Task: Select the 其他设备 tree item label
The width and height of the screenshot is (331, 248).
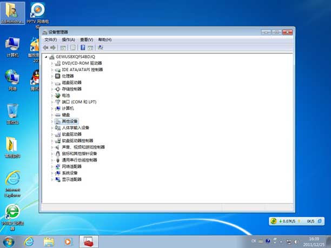Action: (70, 121)
